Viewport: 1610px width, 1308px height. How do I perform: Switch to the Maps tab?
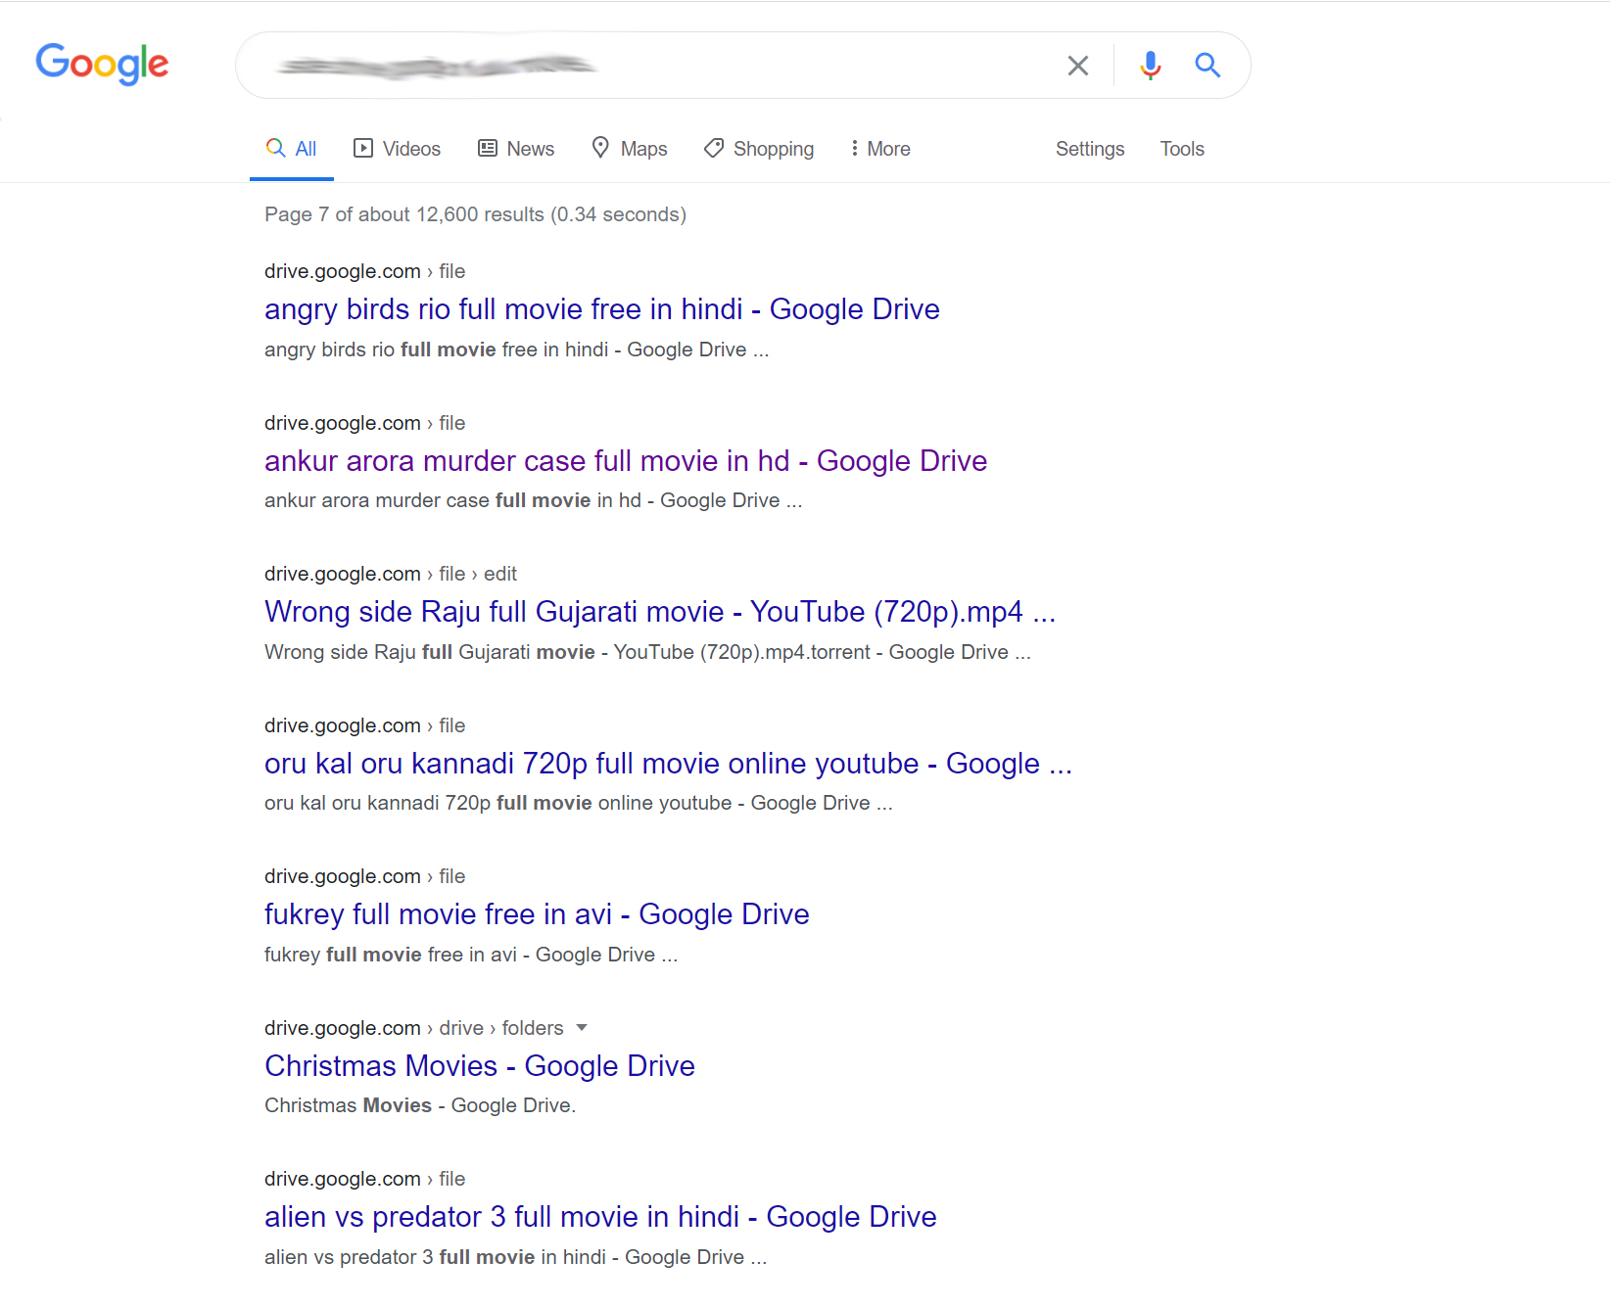click(630, 149)
